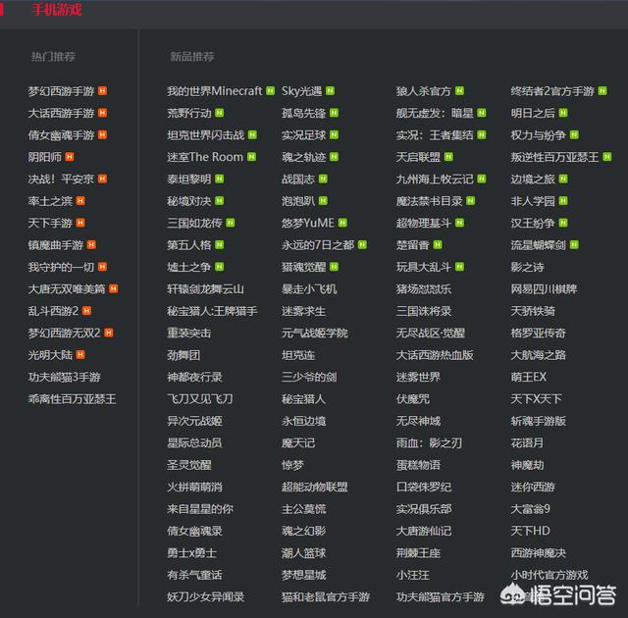
Task: Click the hot badge beside 镇魔曲手游
Action: tap(91, 244)
